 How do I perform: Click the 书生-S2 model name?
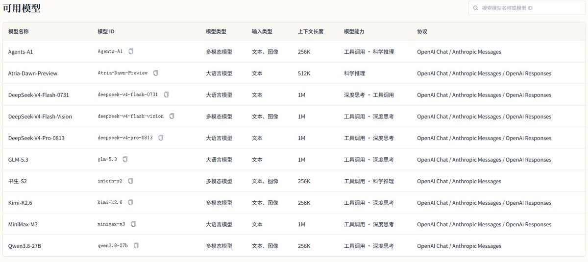click(18, 181)
